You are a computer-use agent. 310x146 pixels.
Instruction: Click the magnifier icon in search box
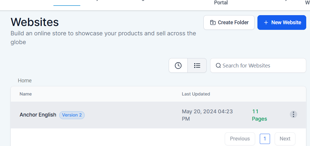[x=218, y=65]
